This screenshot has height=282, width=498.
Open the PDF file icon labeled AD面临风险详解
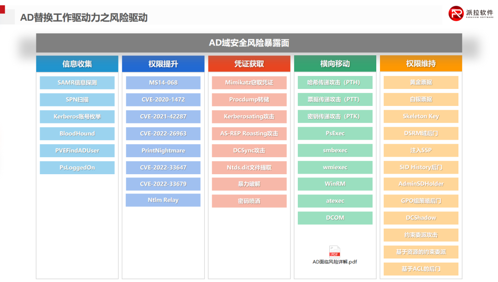click(x=334, y=253)
